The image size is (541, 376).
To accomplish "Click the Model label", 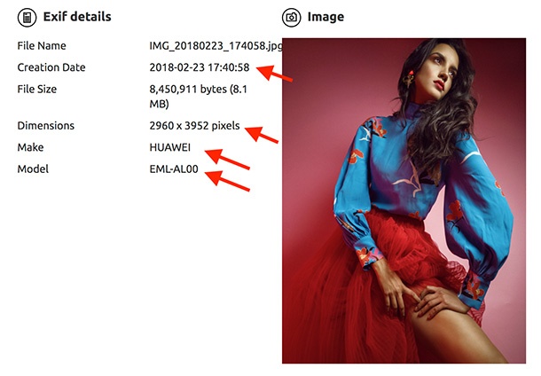I will 33,169.
